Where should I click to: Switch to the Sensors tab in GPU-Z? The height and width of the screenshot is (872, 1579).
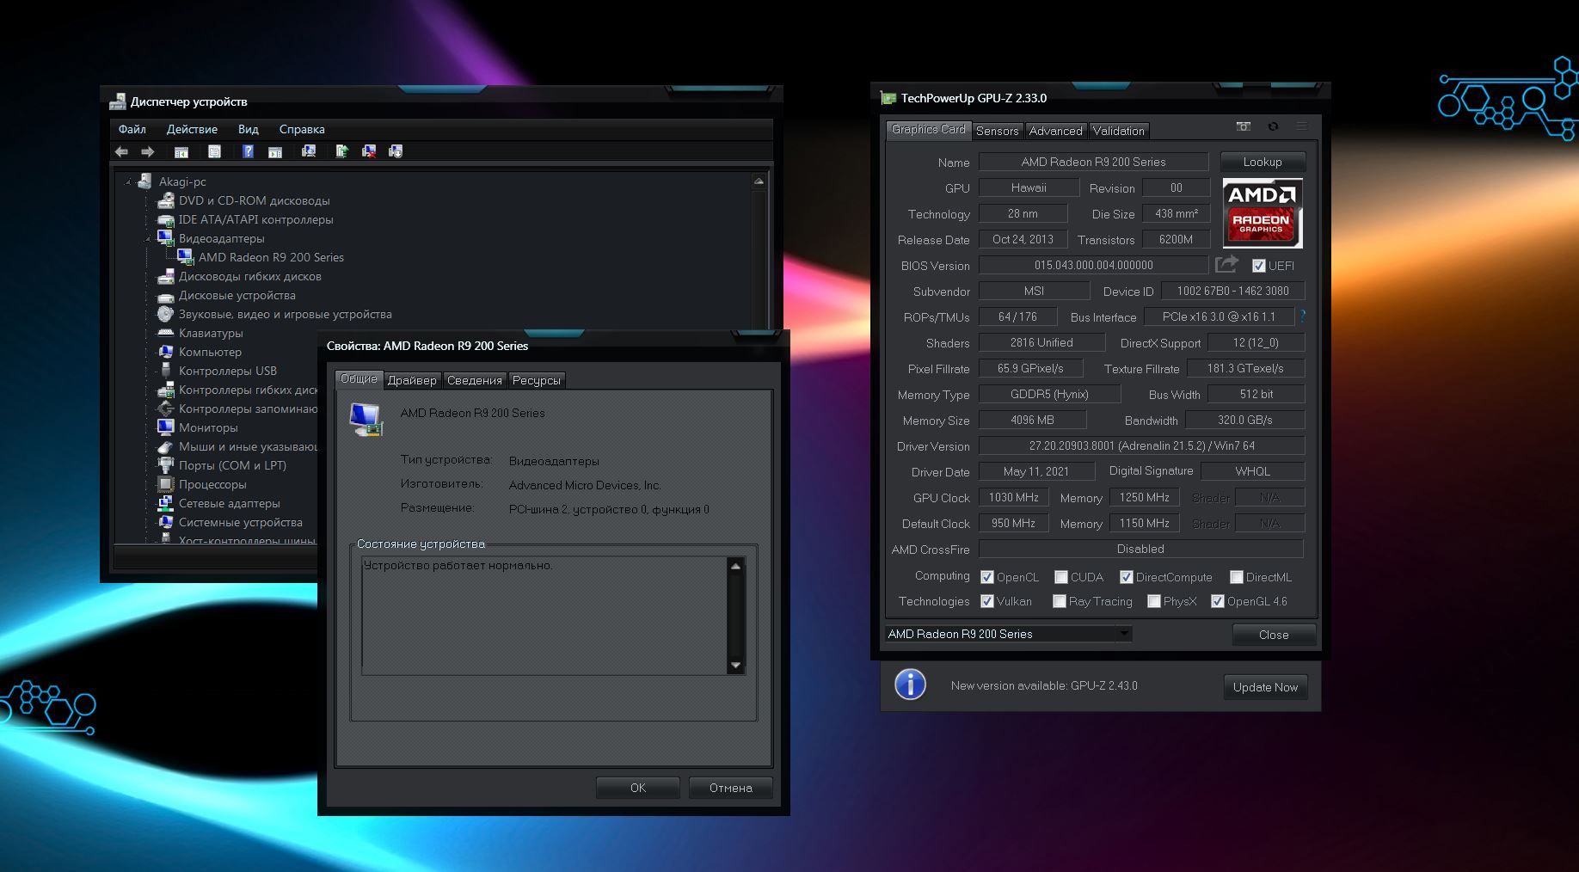[998, 131]
